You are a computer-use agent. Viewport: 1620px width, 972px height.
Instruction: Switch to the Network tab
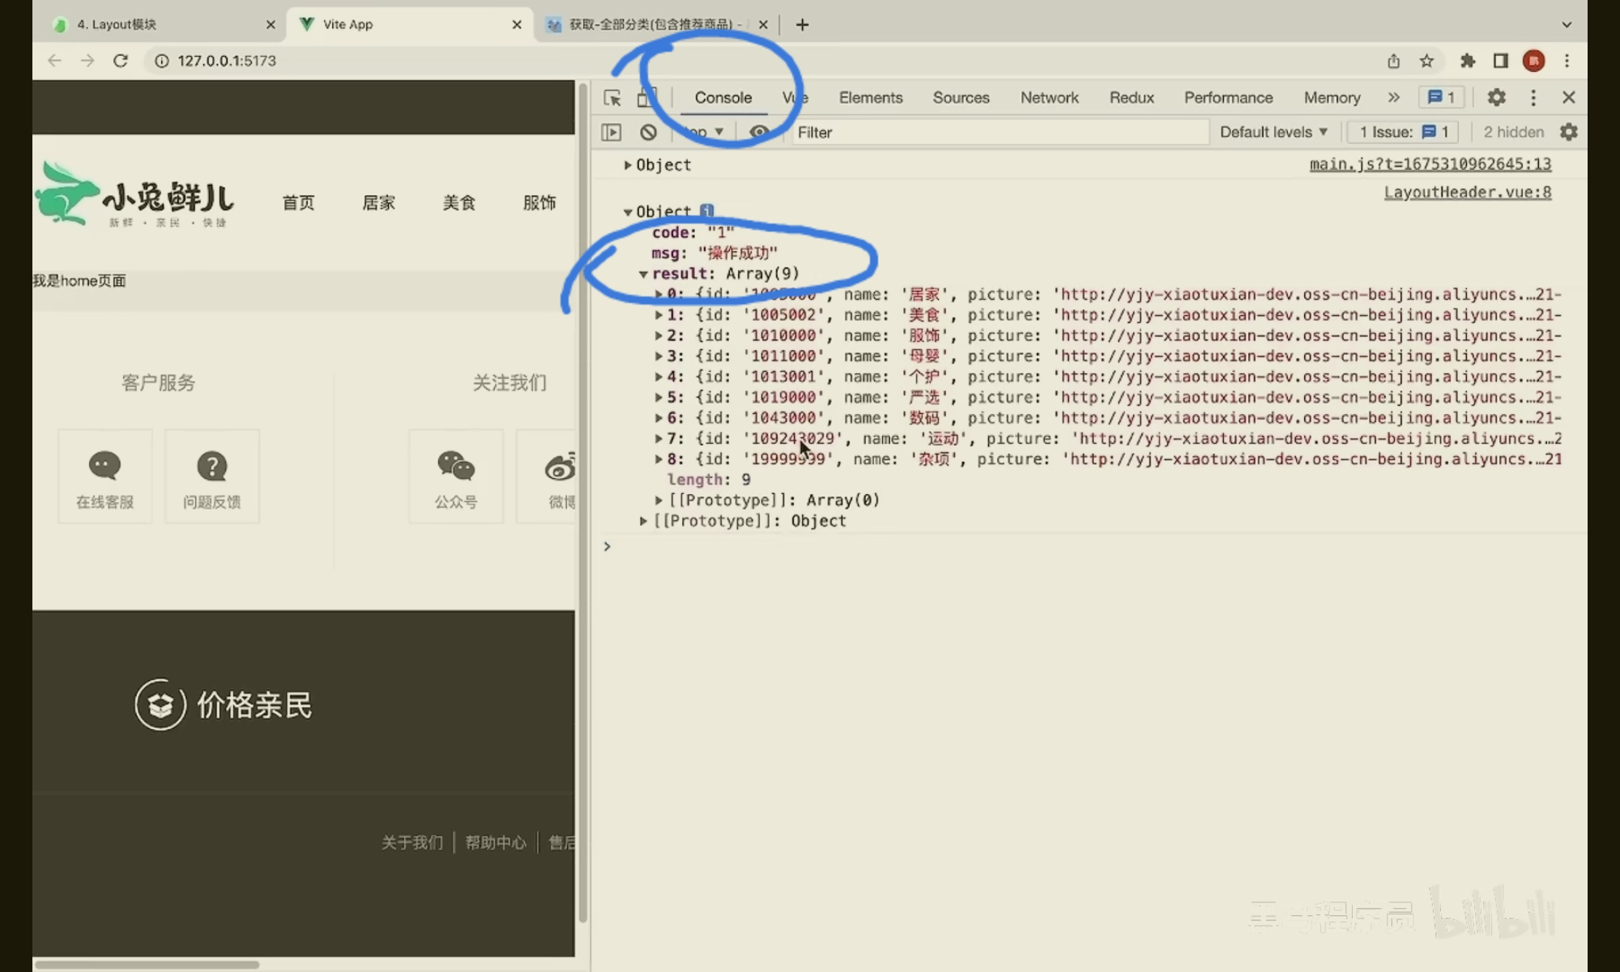tap(1049, 98)
